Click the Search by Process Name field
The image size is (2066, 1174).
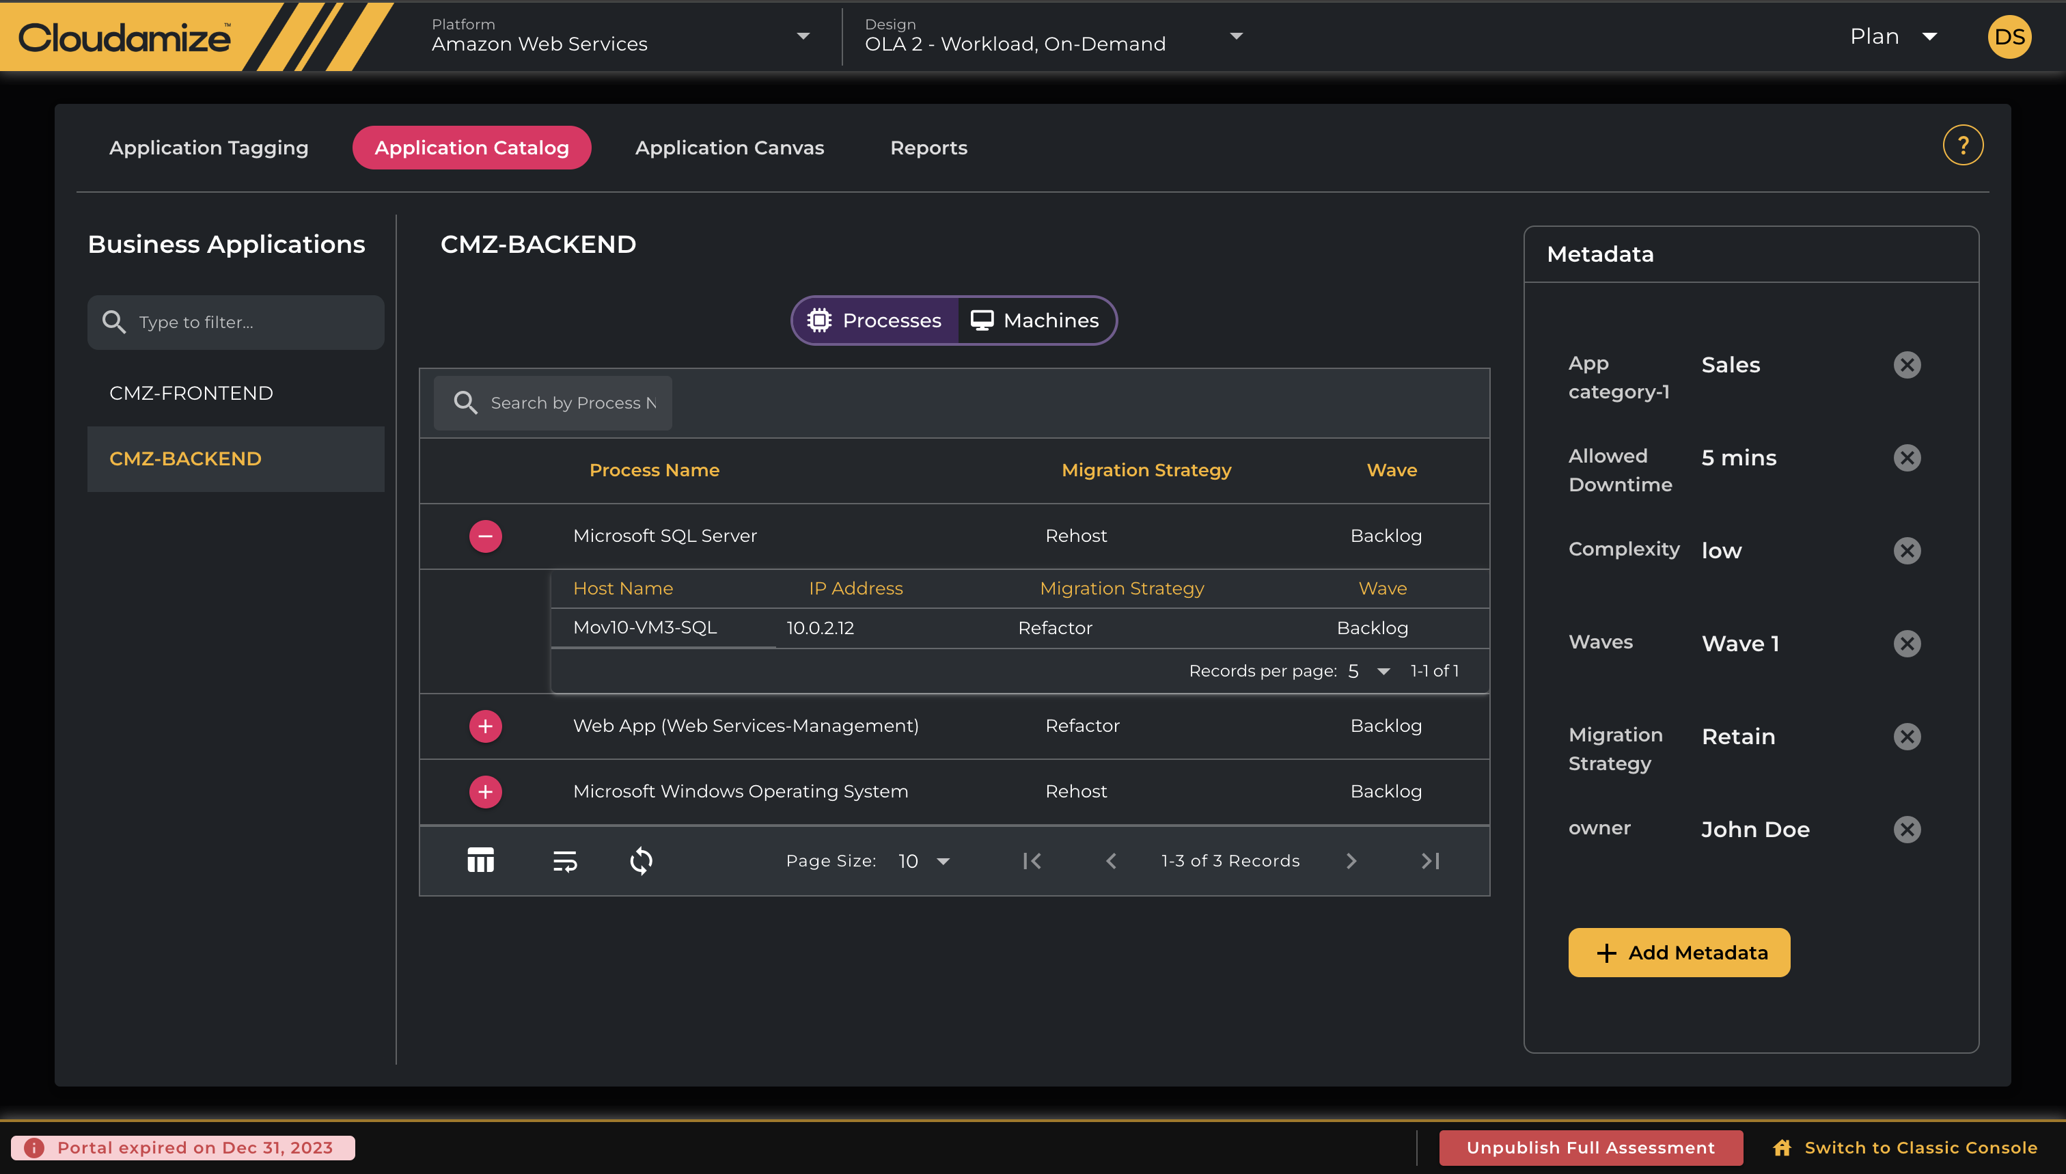tap(573, 402)
